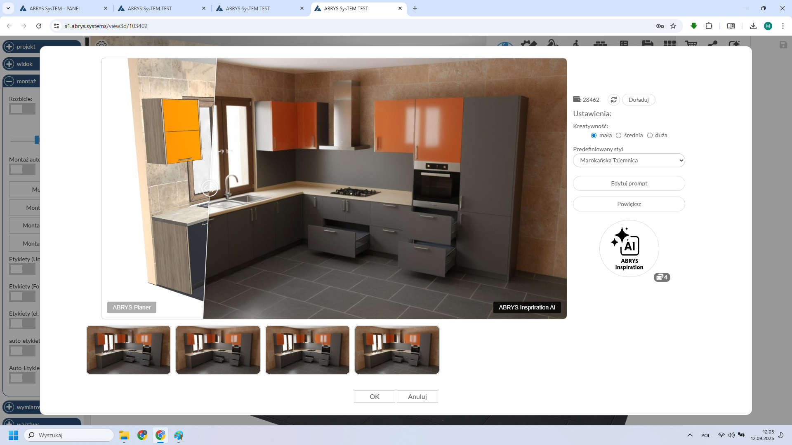Open File Explorer from the taskbar

click(124, 435)
